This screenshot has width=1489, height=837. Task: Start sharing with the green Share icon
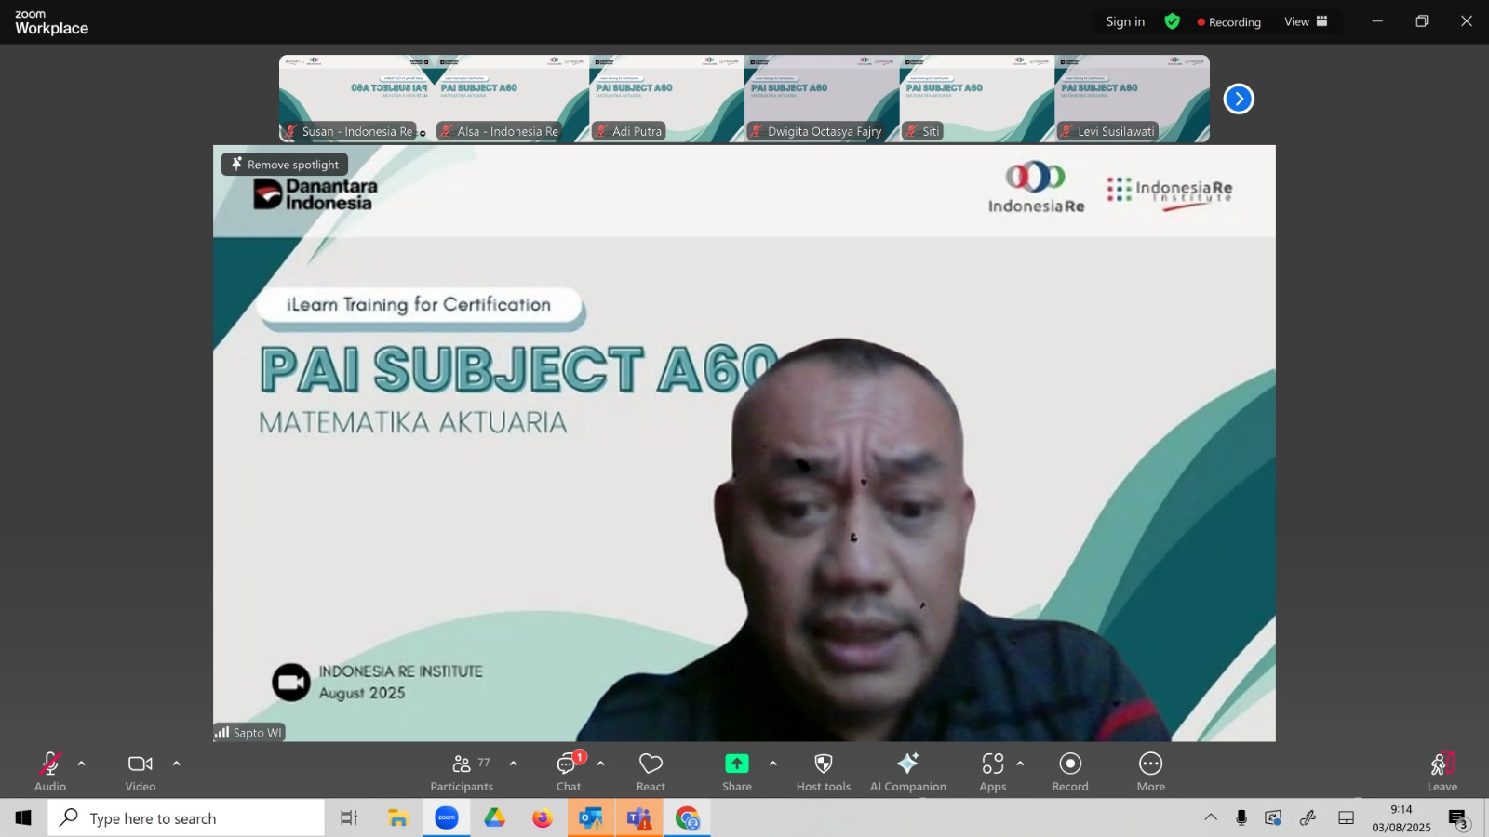point(737,764)
